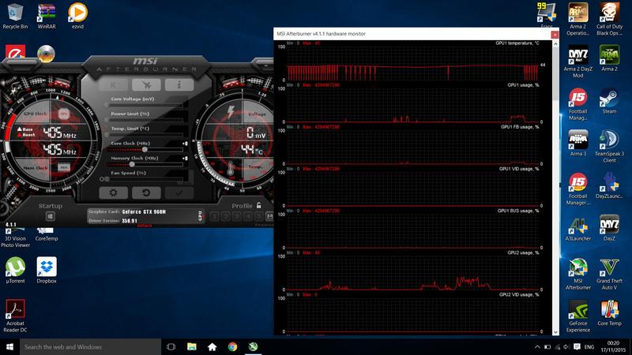Click the GPU selector label beside graphics card

[200, 215]
